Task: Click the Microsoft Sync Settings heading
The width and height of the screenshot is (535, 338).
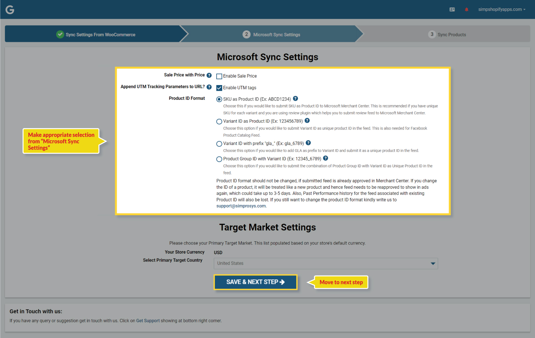Action: (x=267, y=57)
